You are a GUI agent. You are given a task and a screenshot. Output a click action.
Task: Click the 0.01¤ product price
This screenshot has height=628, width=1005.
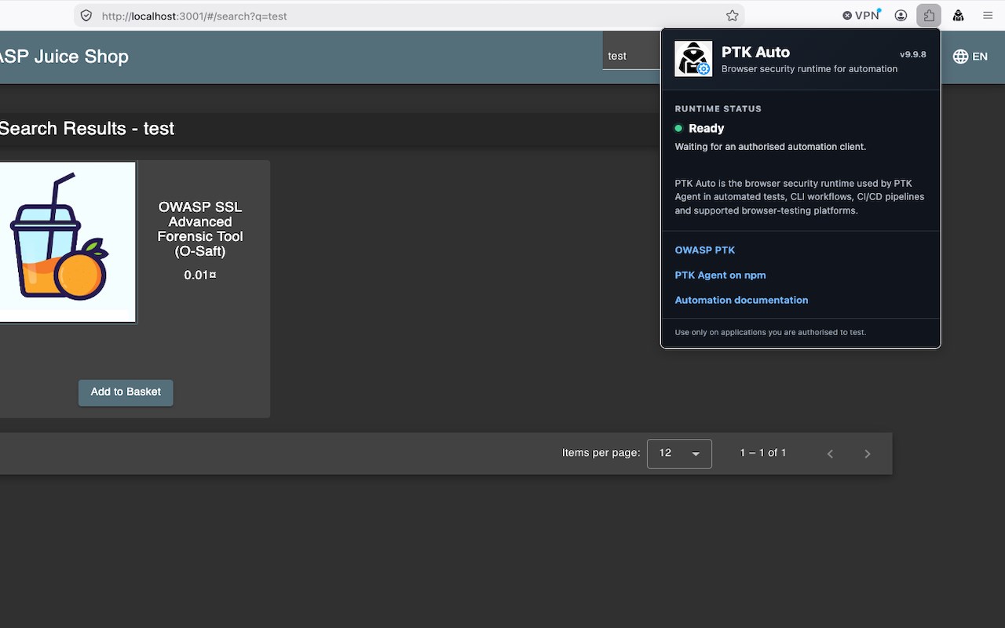200,276
